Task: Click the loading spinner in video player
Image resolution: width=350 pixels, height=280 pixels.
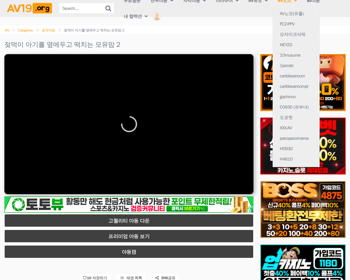Action: [129, 124]
